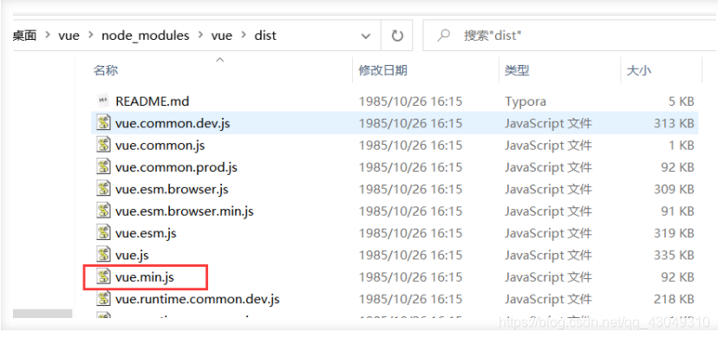Click the JavaScript 文件 type of vue.esm.js

(548, 233)
